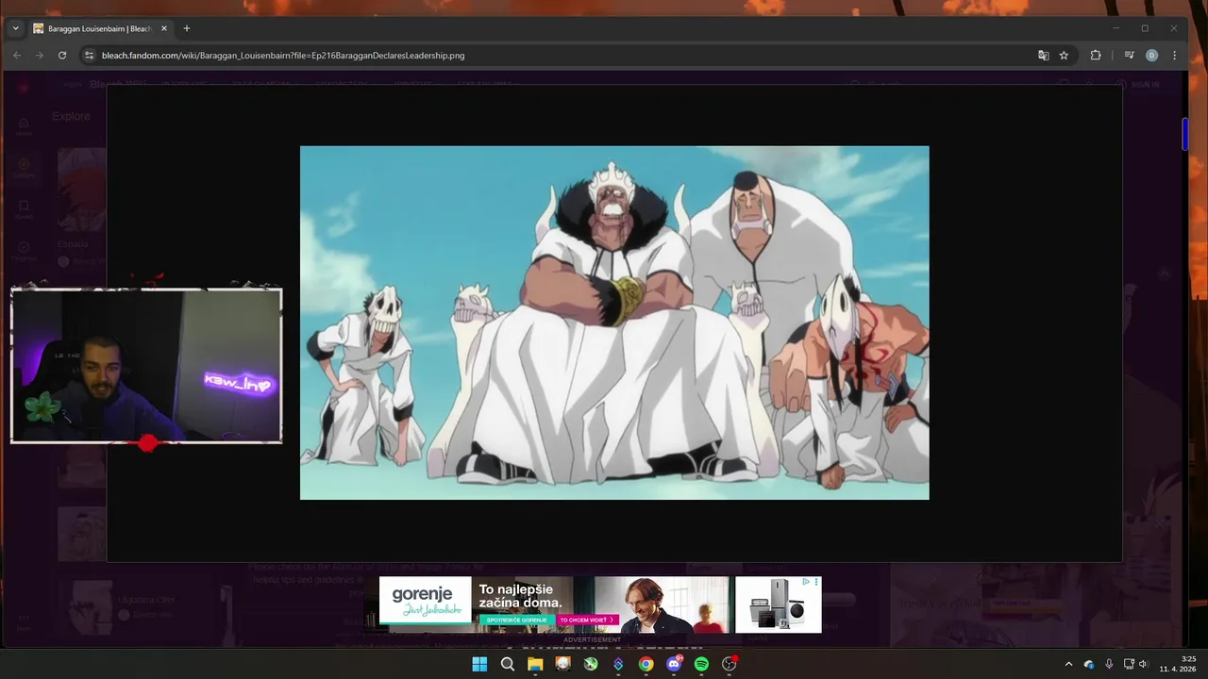Expand the tab search chevron dropdown
1208x679 pixels.
point(15,28)
